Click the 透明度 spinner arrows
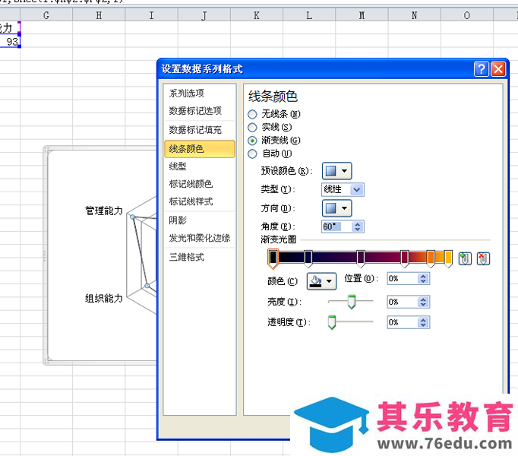 (423, 322)
